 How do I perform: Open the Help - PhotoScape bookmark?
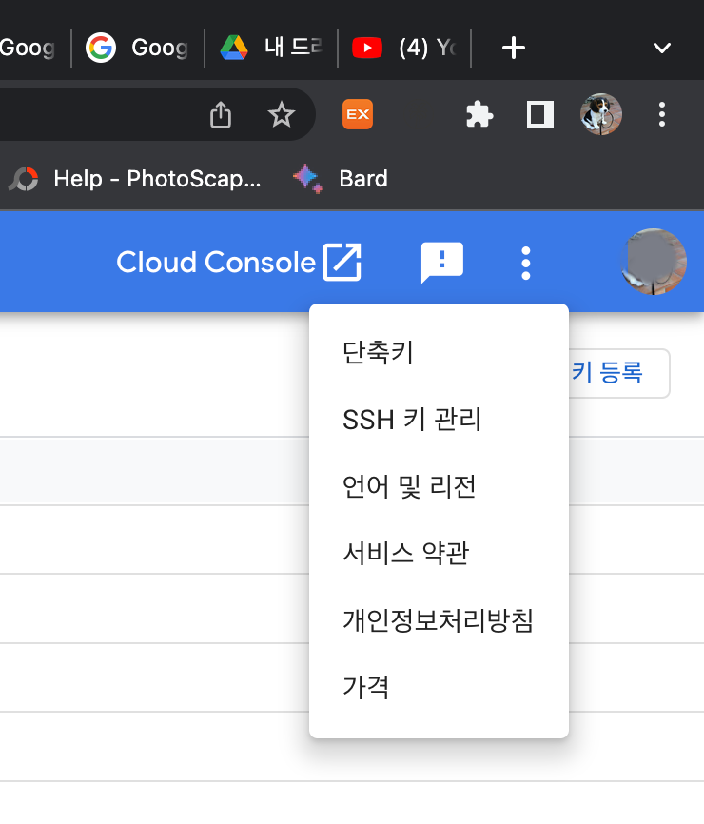(134, 179)
